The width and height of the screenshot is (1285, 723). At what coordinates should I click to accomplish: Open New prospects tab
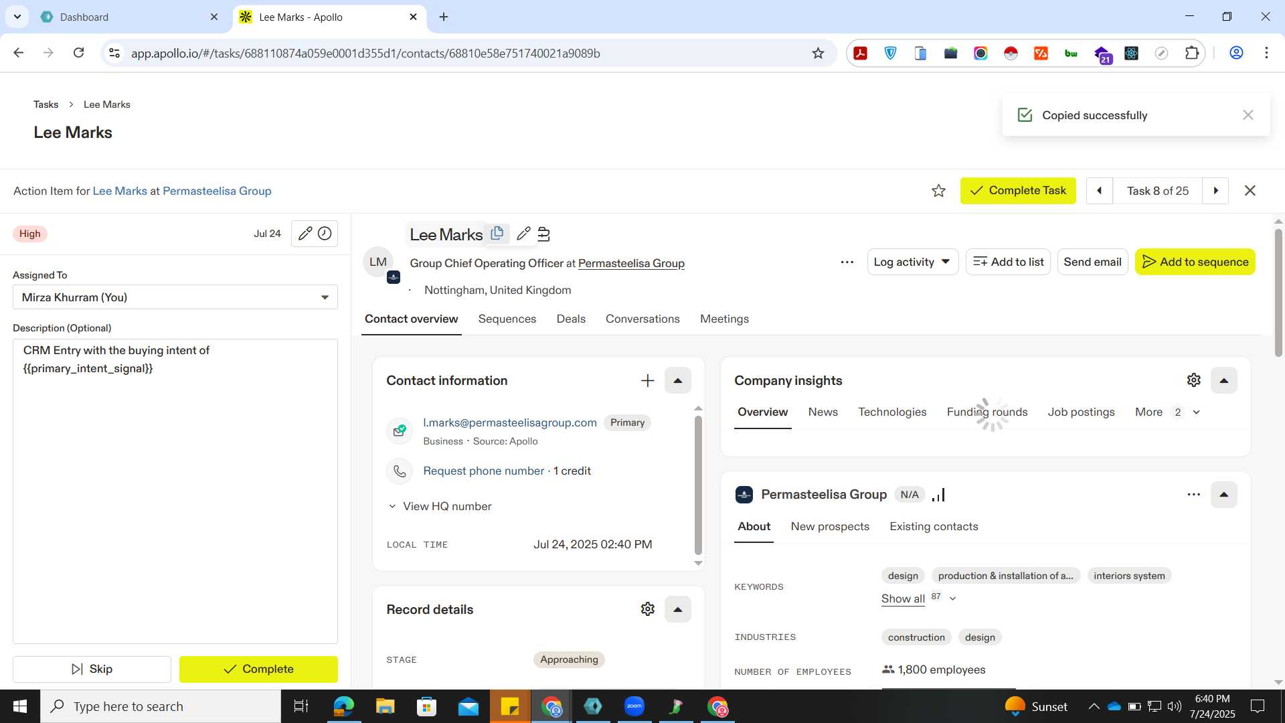pyautogui.click(x=829, y=527)
